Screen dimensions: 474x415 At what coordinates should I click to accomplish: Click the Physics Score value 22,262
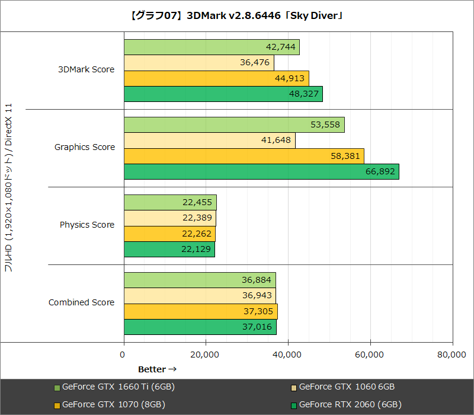(x=197, y=234)
